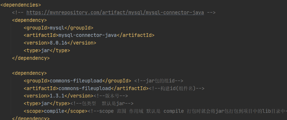Click the commons-fileupload groupId value

pyautogui.click(x=76, y=81)
